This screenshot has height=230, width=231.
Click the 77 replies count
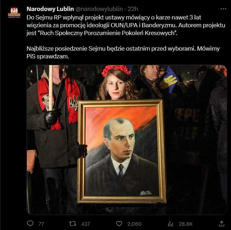[x=41, y=224]
